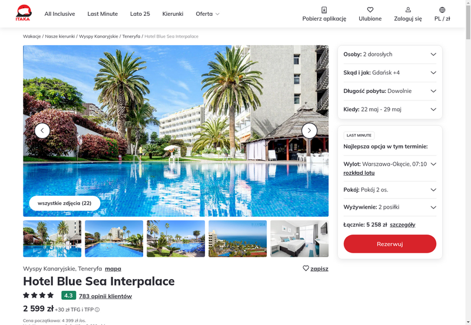Open Ulubione heart icon in header
This screenshot has height=325, width=471.
pos(370,10)
